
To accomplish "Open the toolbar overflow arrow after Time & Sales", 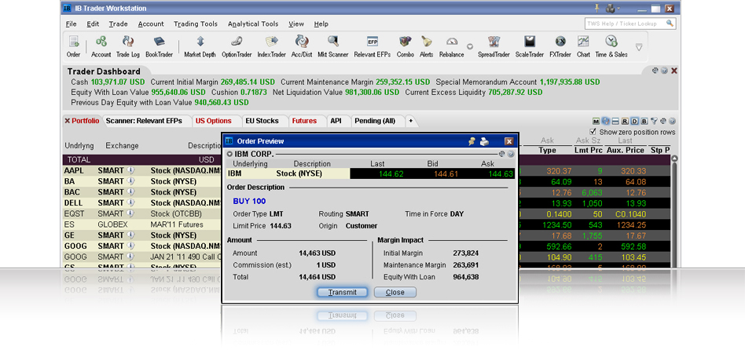I will click(x=639, y=47).
